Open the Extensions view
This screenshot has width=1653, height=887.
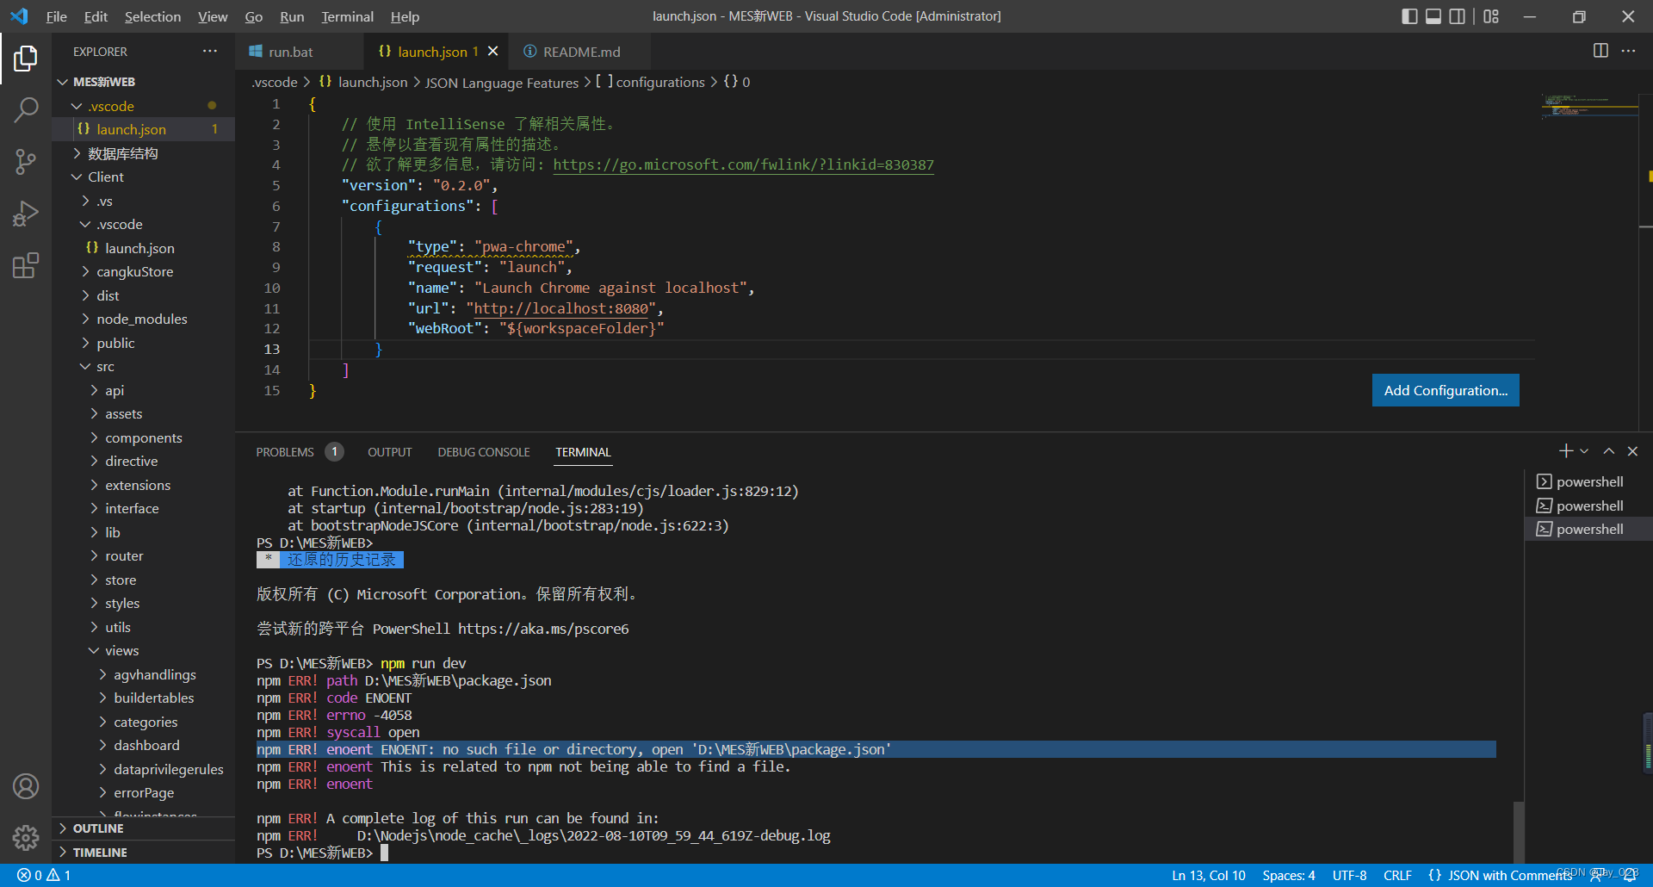(x=26, y=265)
